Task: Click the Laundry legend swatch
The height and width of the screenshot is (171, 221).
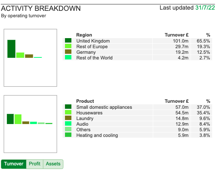Action: click(68, 118)
